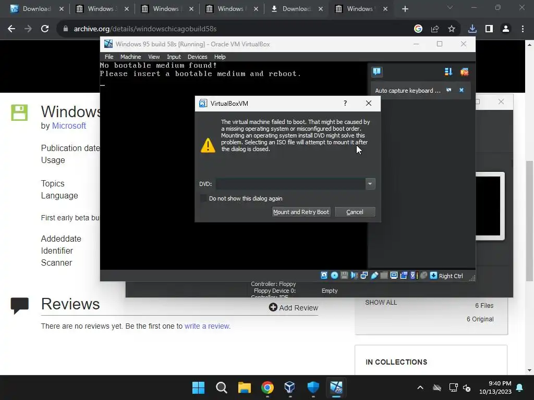This screenshot has height=400, width=534.
Task: Click the 'Floppy Device 0:' row in VirtualBox Manager
Action: point(296,291)
